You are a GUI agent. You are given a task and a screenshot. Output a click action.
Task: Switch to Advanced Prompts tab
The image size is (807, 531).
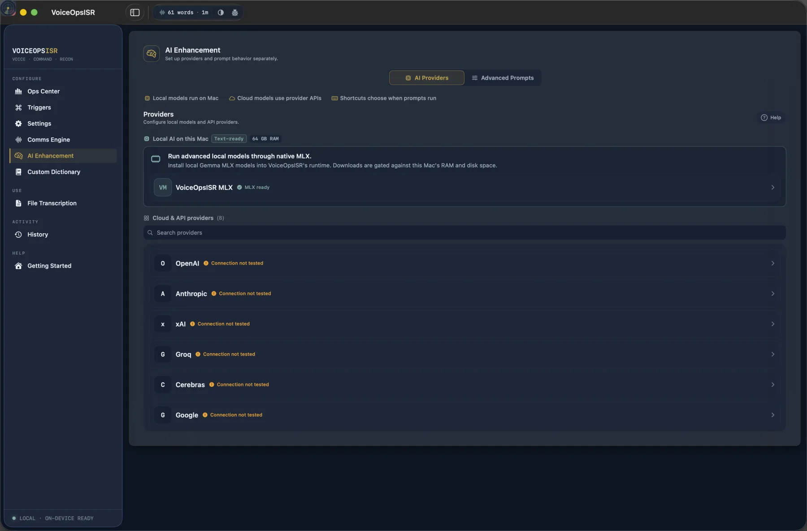(503, 78)
